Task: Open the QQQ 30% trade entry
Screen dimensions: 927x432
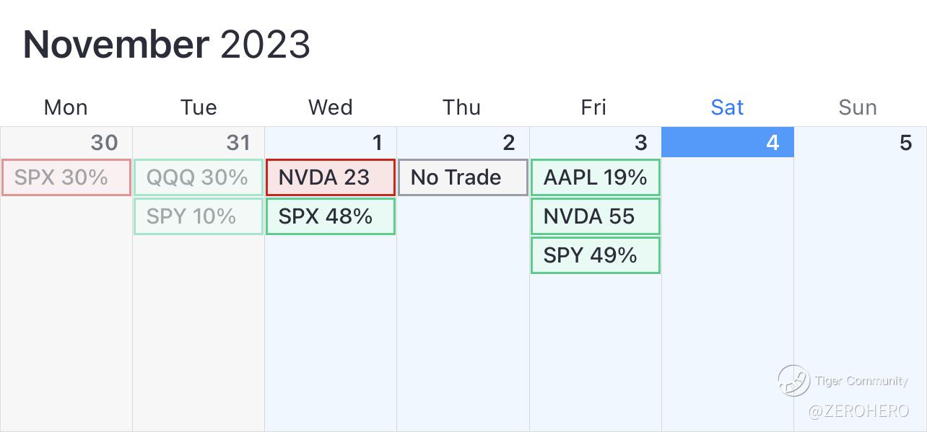Action: coord(198,177)
